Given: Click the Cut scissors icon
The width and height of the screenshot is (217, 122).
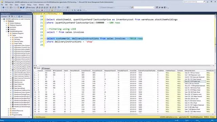Looking at the screenshot, I should tap(51, 7).
